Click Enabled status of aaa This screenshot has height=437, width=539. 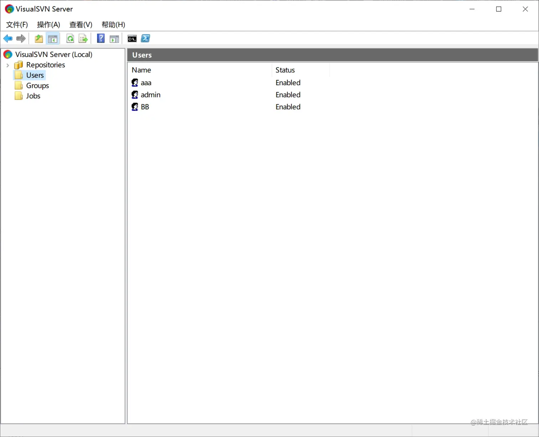(x=288, y=83)
